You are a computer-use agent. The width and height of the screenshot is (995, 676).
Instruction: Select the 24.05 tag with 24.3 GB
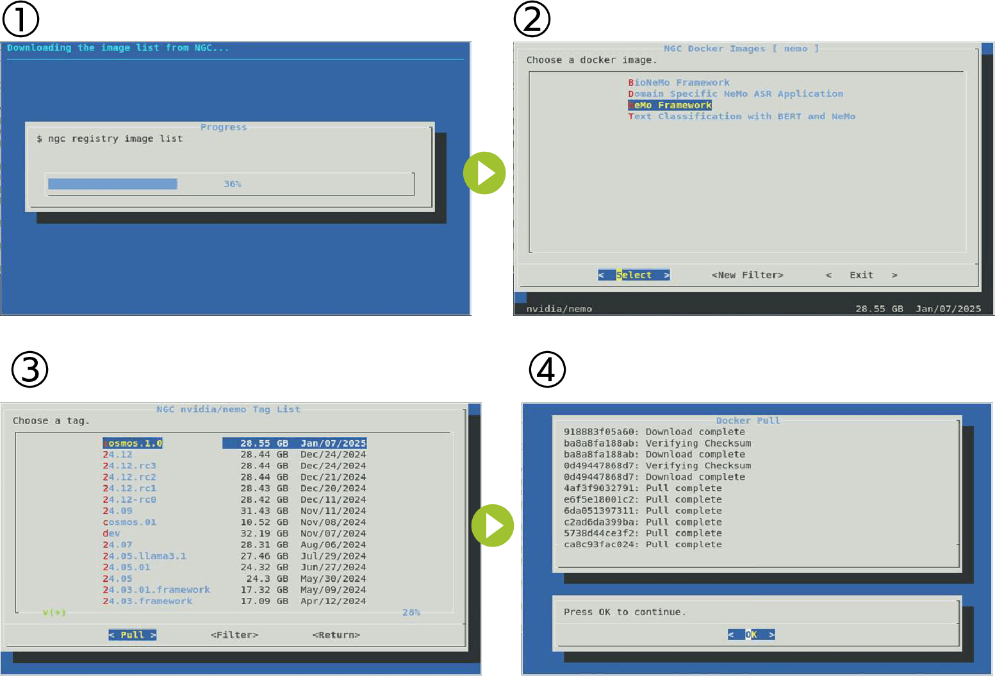[x=234, y=579]
